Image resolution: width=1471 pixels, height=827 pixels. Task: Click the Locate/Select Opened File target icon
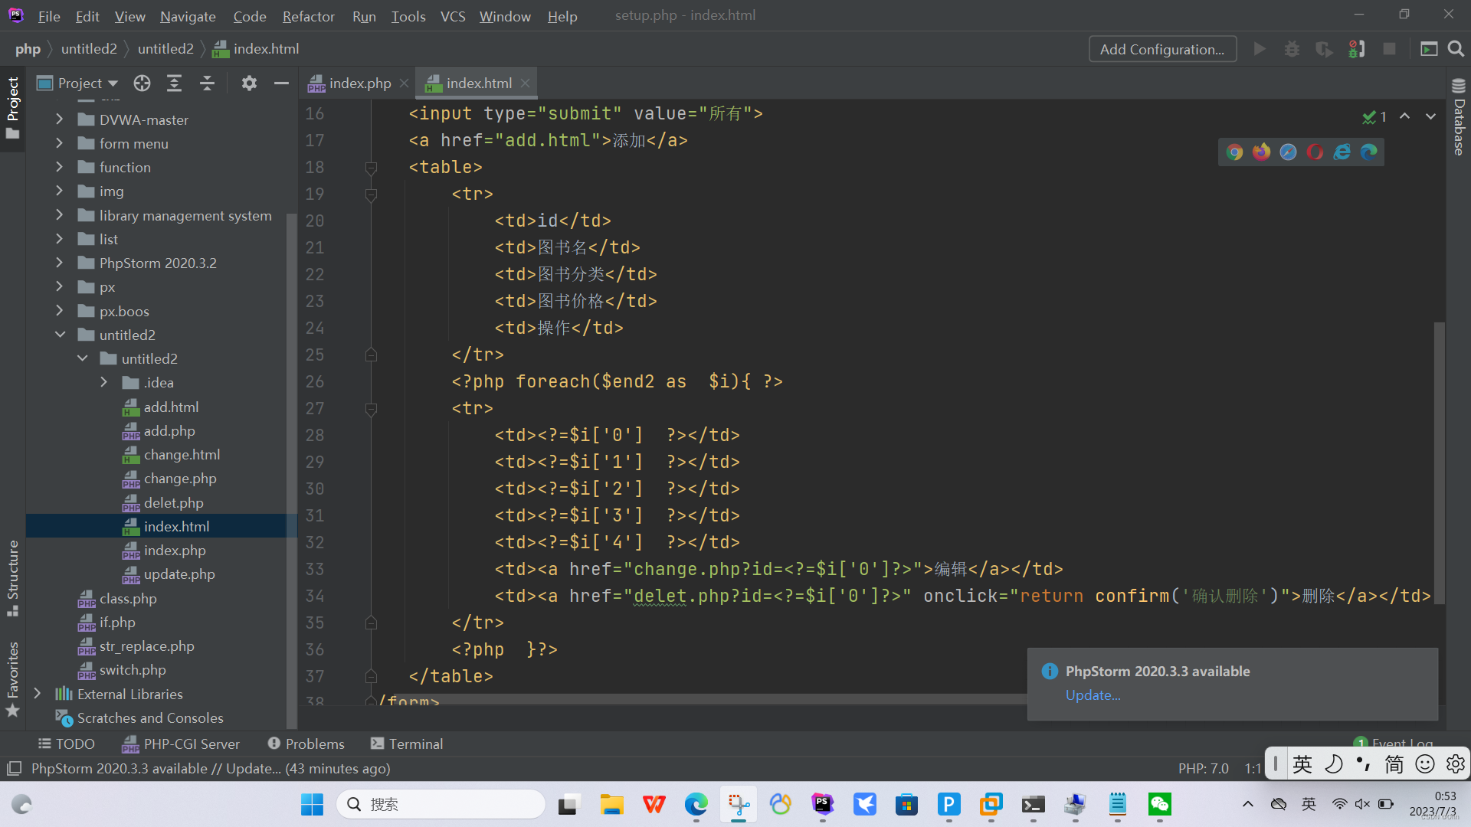[142, 83]
